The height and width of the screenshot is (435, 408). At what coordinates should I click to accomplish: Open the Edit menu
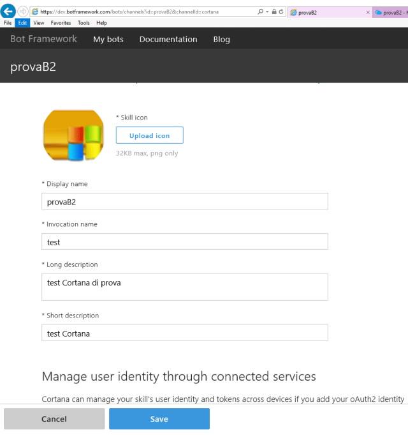click(22, 23)
